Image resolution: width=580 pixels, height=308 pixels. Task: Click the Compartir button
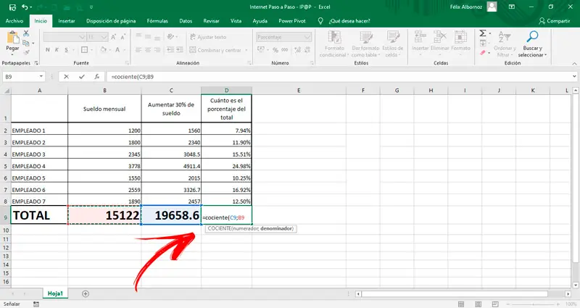555,21
